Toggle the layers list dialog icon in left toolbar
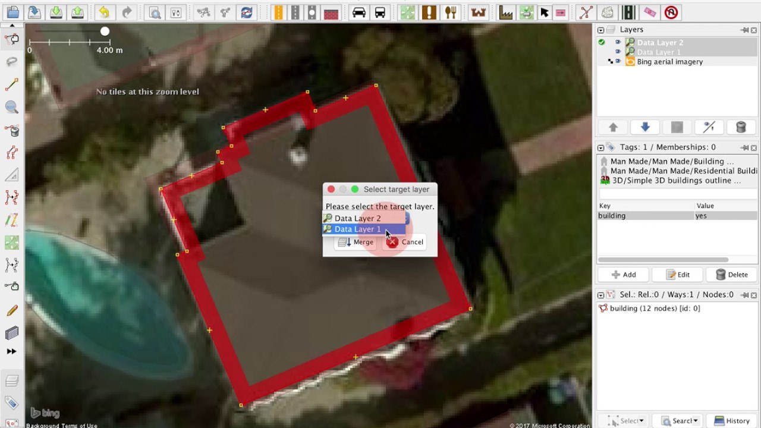Screen dimensions: 761x428 (x=11, y=380)
